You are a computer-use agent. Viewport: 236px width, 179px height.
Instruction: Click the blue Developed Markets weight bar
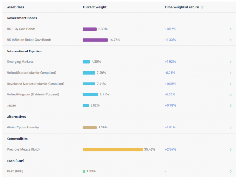click(x=89, y=84)
